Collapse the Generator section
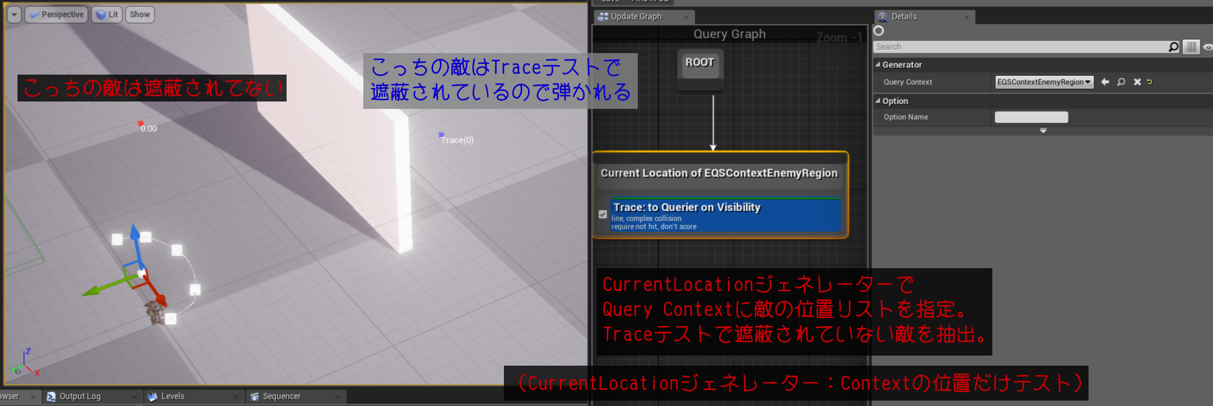Screen dimensions: 1213x406 tap(877, 65)
